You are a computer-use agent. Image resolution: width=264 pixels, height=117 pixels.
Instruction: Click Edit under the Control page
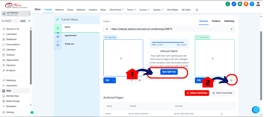point(107,80)
